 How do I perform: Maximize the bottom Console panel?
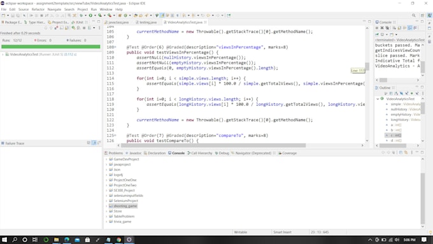[422, 152]
